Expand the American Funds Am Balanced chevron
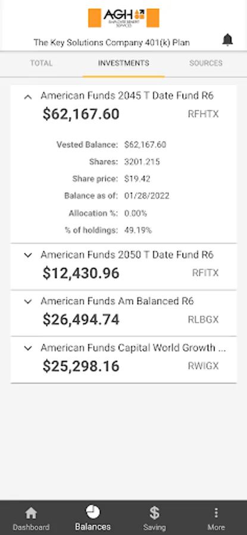 click(x=28, y=301)
